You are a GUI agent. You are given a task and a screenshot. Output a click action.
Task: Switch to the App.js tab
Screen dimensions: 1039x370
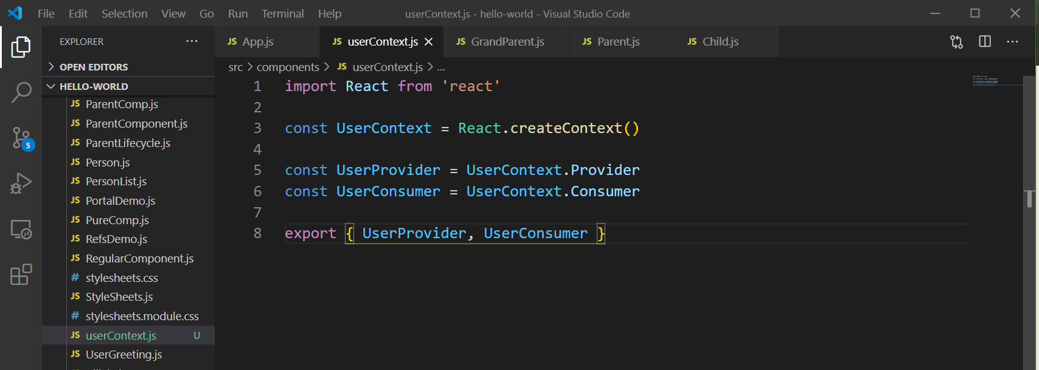tap(267, 41)
